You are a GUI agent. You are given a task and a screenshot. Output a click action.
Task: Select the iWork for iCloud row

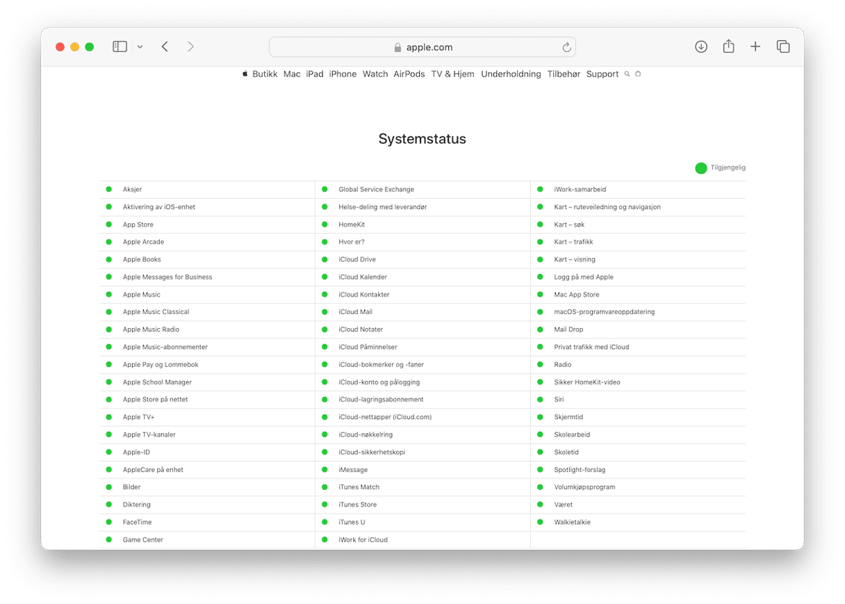click(x=422, y=539)
